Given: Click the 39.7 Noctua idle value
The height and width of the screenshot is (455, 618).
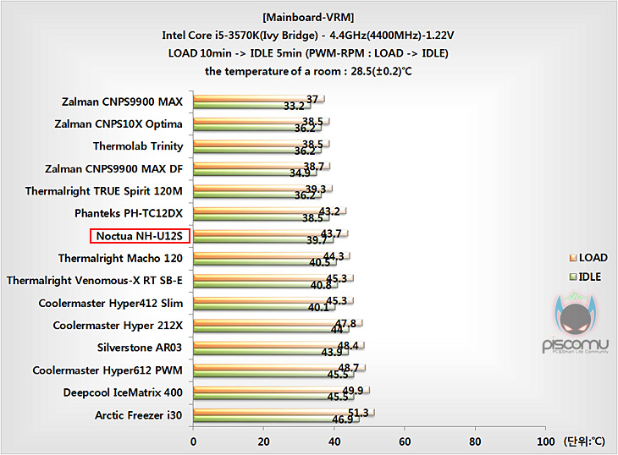Looking at the screenshot, I should tap(317, 240).
